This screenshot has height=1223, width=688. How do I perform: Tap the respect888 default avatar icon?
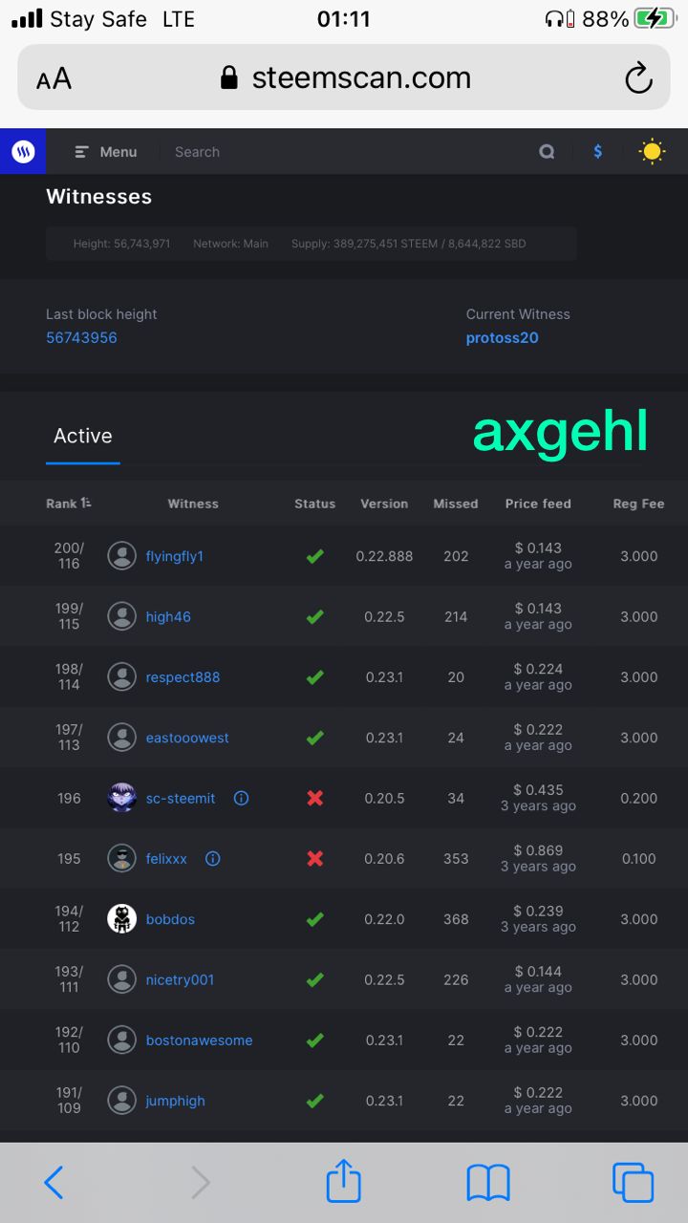point(121,677)
